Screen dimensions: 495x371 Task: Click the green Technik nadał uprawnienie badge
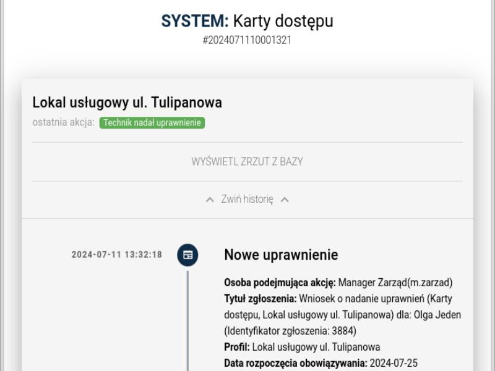pyautogui.click(x=152, y=122)
